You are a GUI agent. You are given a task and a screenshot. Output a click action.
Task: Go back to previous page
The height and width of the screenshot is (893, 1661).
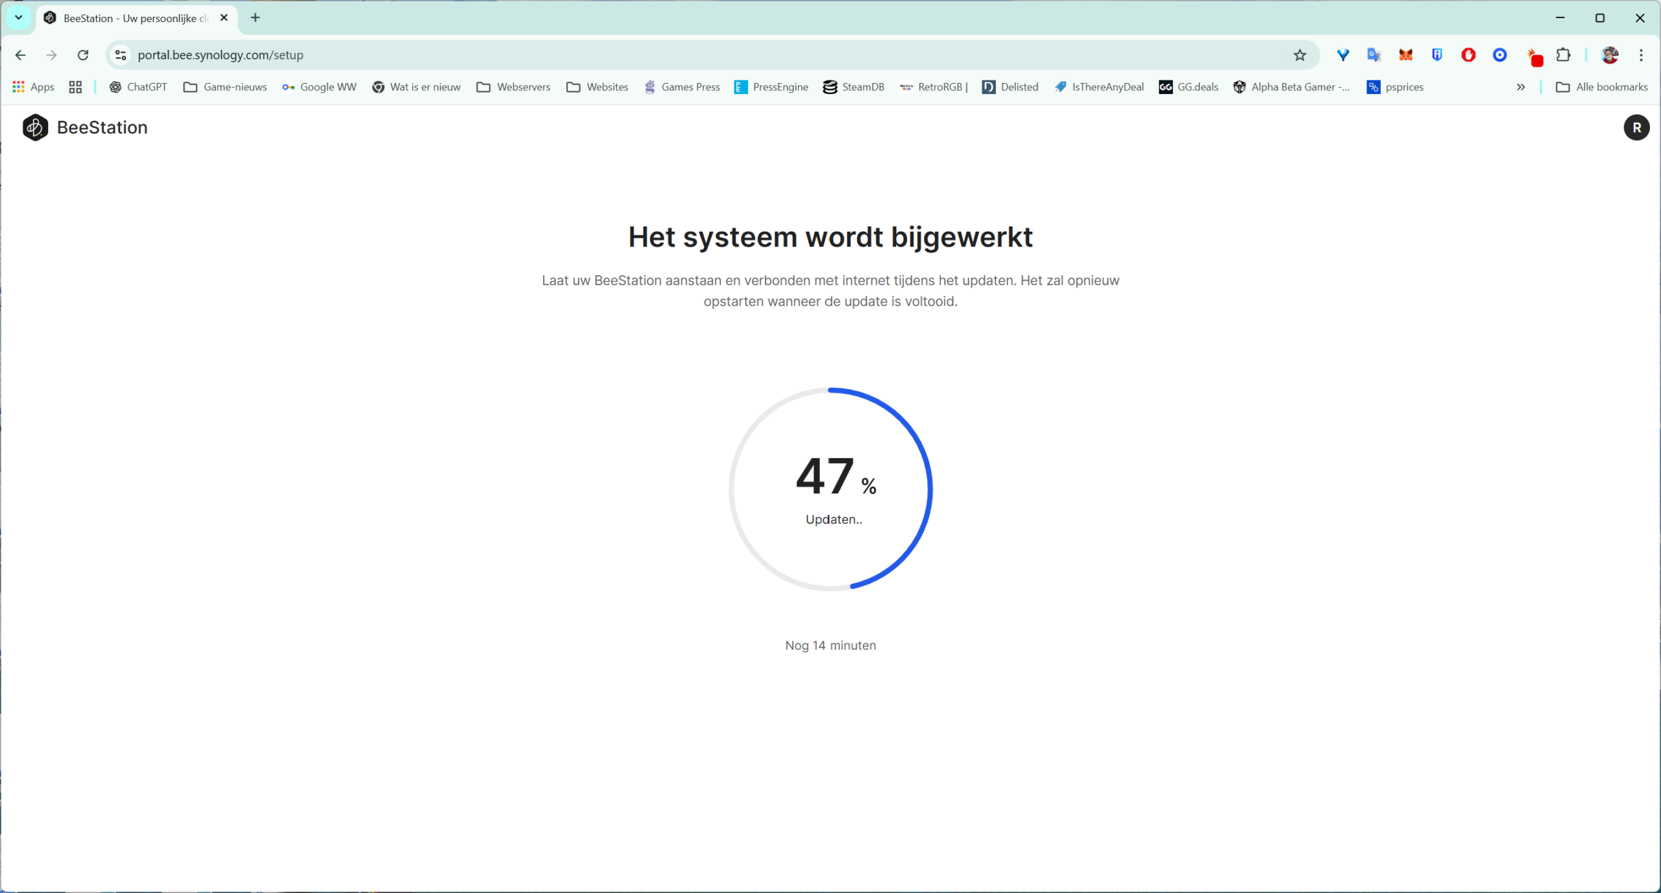pyautogui.click(x=21, y=55)
